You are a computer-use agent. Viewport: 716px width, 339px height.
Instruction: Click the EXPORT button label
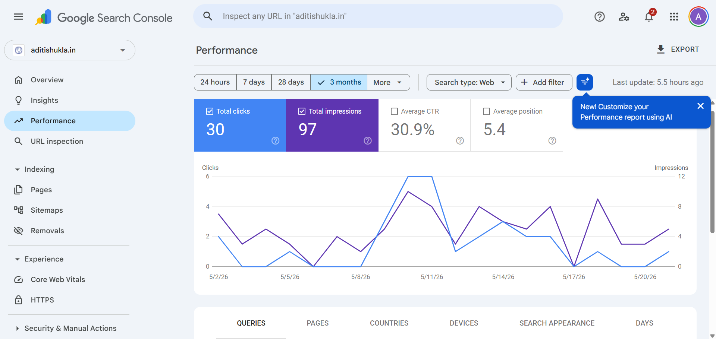(x=685, y=49)
